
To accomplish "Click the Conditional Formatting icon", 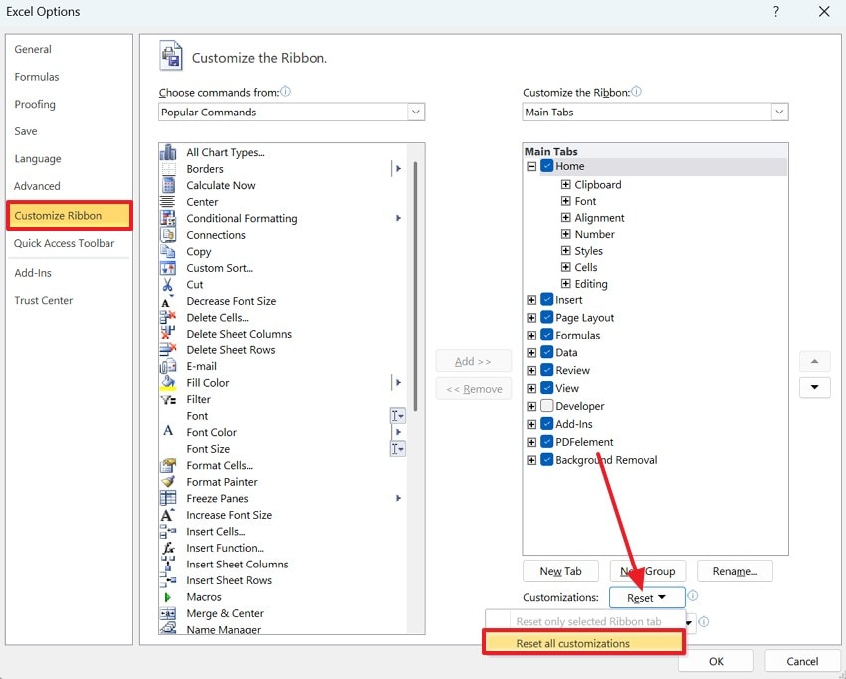I will [168, 218].
